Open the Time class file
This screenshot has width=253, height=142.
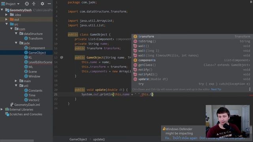pos(32,95)
